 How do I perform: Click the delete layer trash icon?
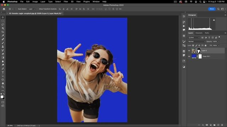coord(222,125)
